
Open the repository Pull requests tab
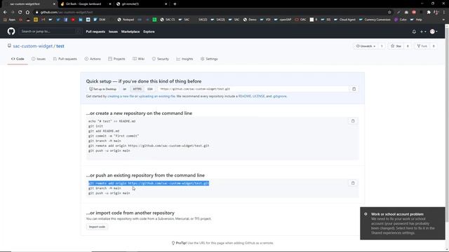coord(65,59)
